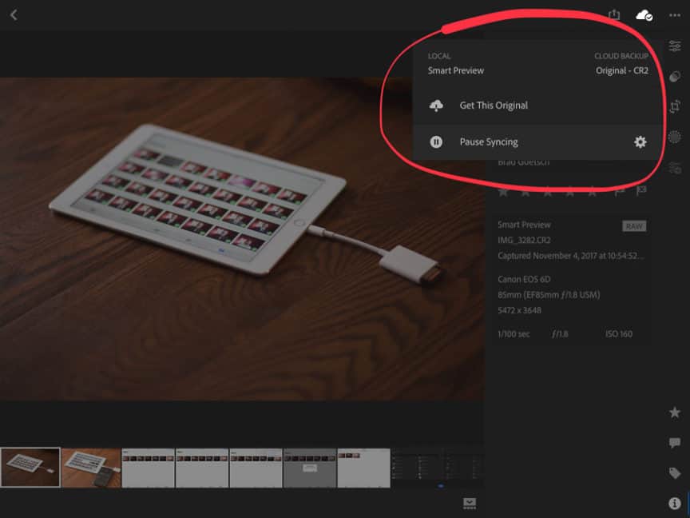
Task: Open the cloud sync status popup
Action: click(645, 14)
